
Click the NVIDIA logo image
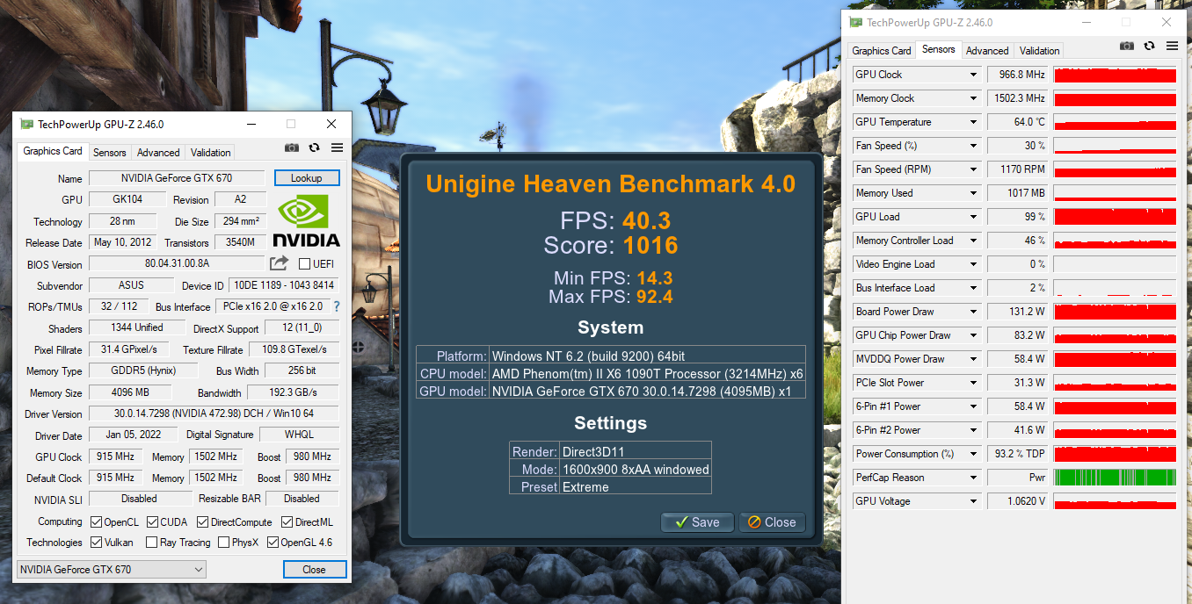tap(306, 221)
